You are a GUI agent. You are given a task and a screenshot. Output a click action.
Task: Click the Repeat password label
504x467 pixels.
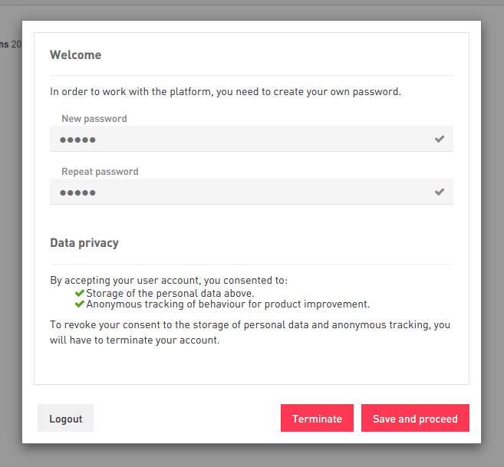click(100, 172)
